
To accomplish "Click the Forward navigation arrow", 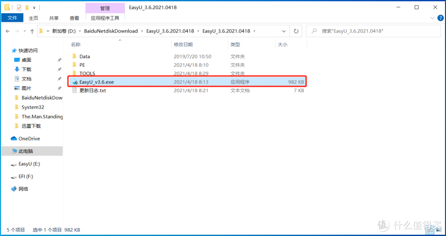I will (17, 31).
